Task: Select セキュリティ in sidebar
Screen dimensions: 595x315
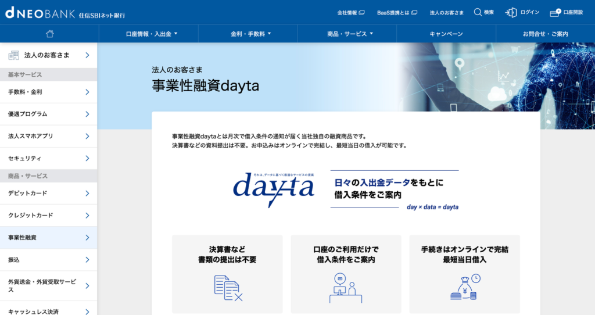Action: click(49, 158)
